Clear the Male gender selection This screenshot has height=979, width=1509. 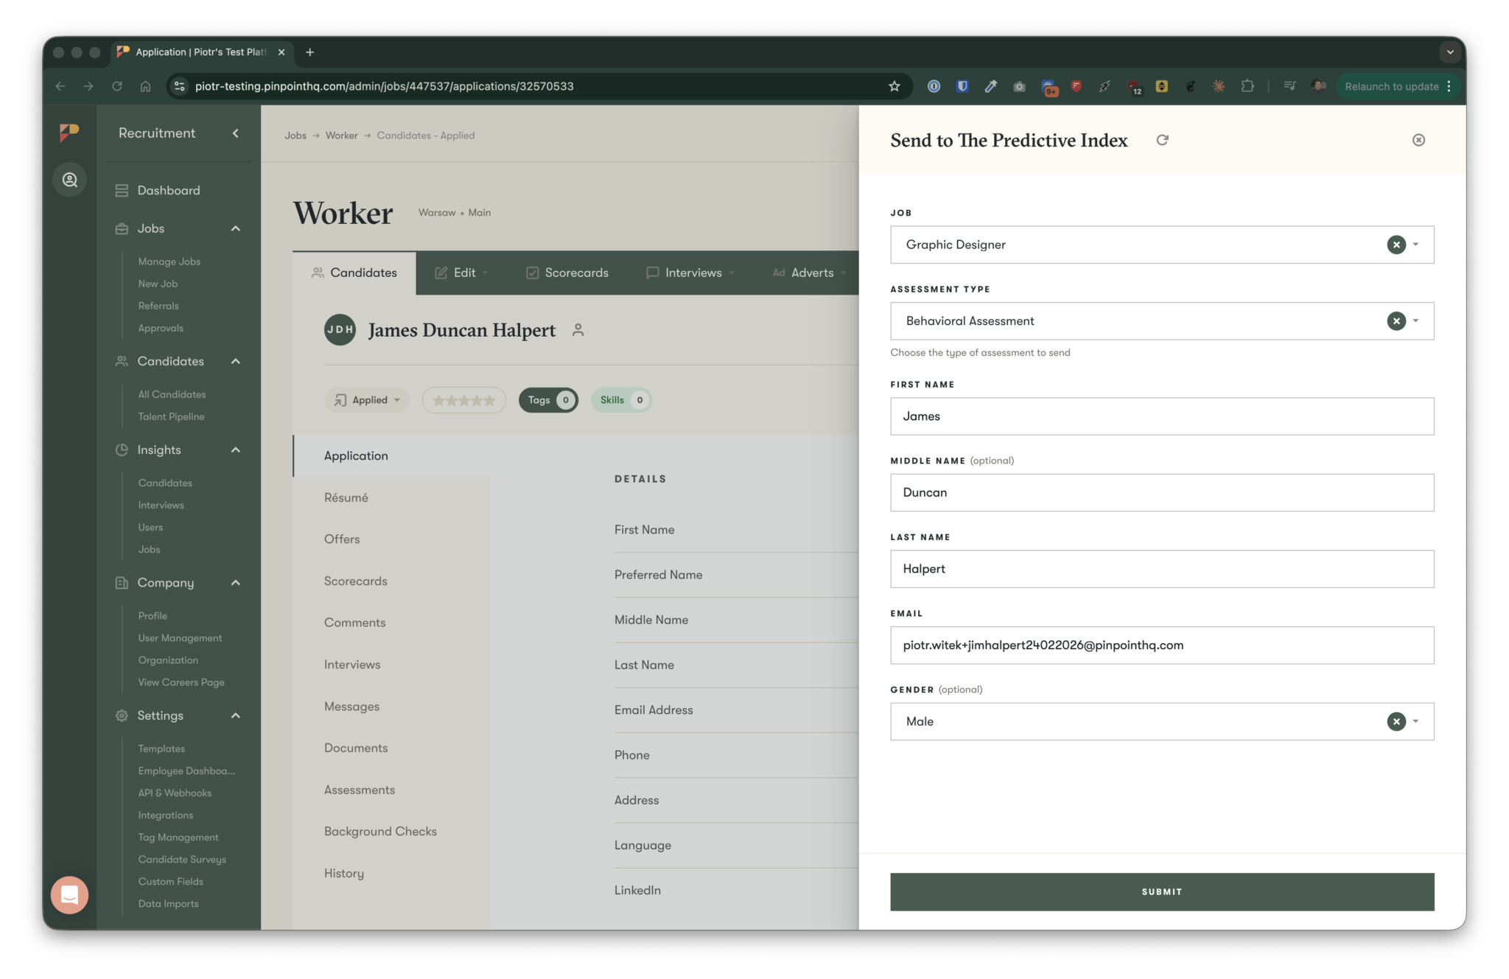coord(1396,722)
